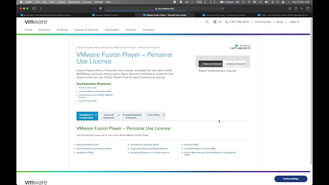Image resolution: width=329 pixels, height=185 pixels.
Task: Open the Products navigation dropdown
Action: tap(62, 30)
